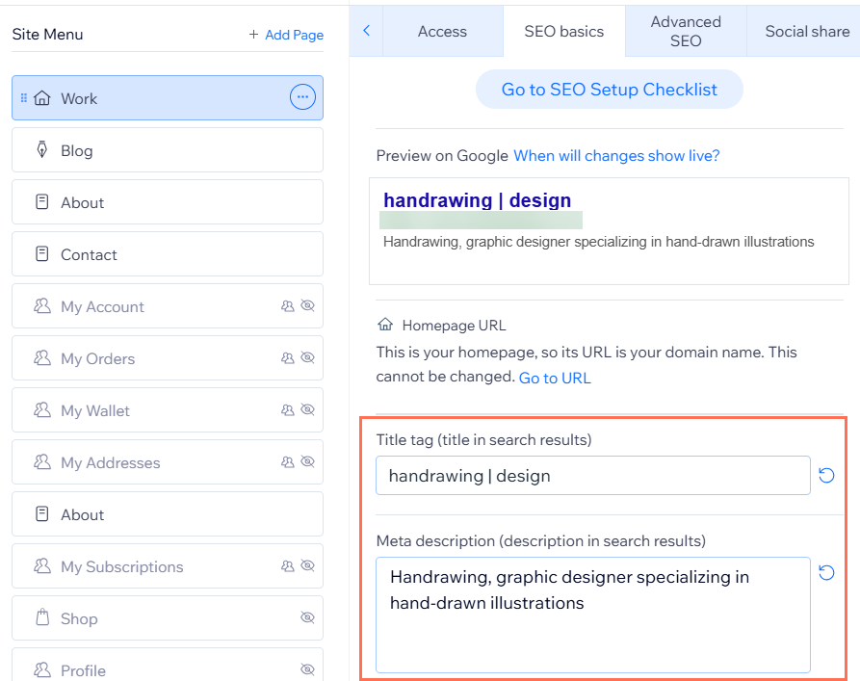Reset the Title tag with the revert icon
This screenshot has width=860, height=681.
(x=826, y=475)
